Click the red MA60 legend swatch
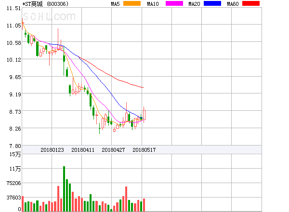 pyautogui.click(x=251, y=3)
